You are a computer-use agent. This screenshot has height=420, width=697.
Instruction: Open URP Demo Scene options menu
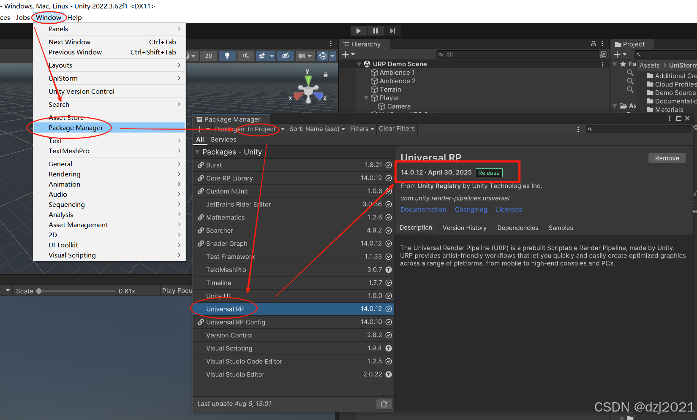tap(602, 64)
